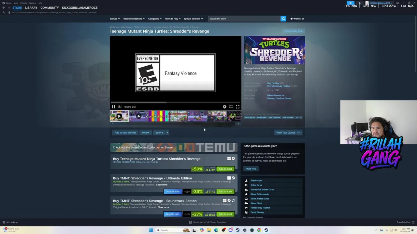Viewport: 417px width, 234px height.
Task: Open the Friends menu
Action: click(23, 3)
